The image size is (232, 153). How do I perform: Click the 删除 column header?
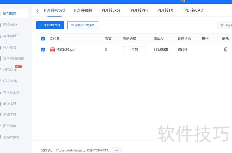click(x=226, y=39)
